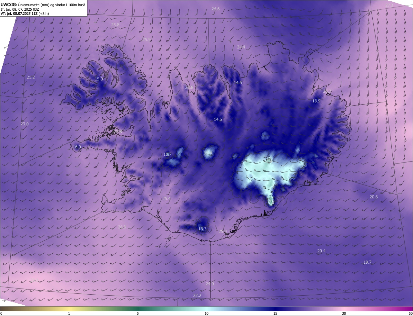Click the 21.2 value label
413x316 pixels.
[x=31, y=78]
